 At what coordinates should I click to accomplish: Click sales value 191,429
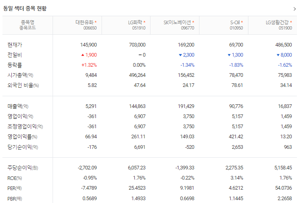[x=186, y=106]
